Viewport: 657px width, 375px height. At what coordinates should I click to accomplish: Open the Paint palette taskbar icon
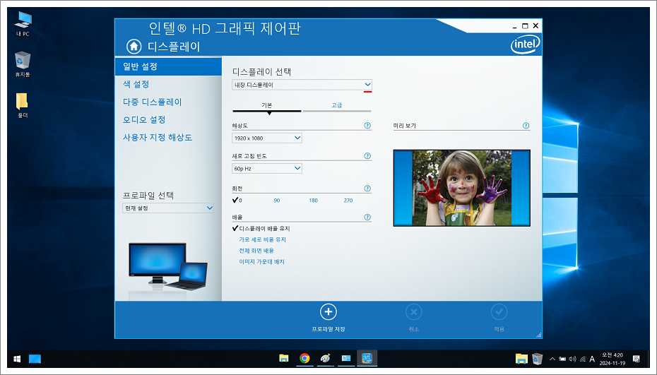[x=325, y=358]
